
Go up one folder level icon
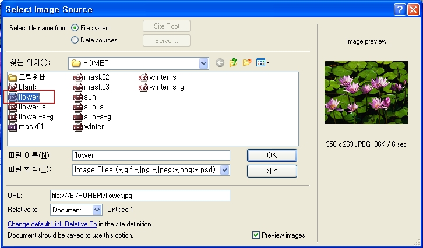(x=233, y=63)
